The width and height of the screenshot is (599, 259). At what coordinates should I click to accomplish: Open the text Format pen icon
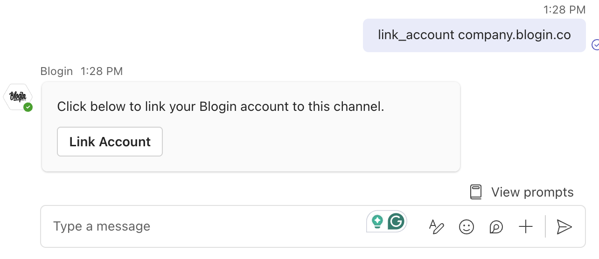tap(436, 227)
